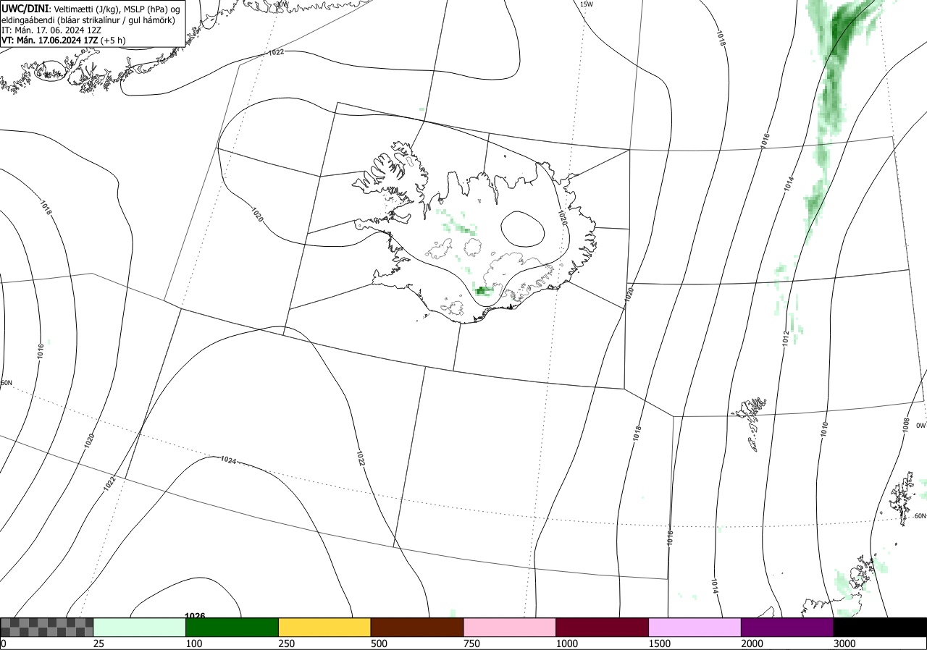This screenshot has height=650, width=927.
Task: Click the pink 750–1000 legend swatch
Action: (x=510, y=627)
